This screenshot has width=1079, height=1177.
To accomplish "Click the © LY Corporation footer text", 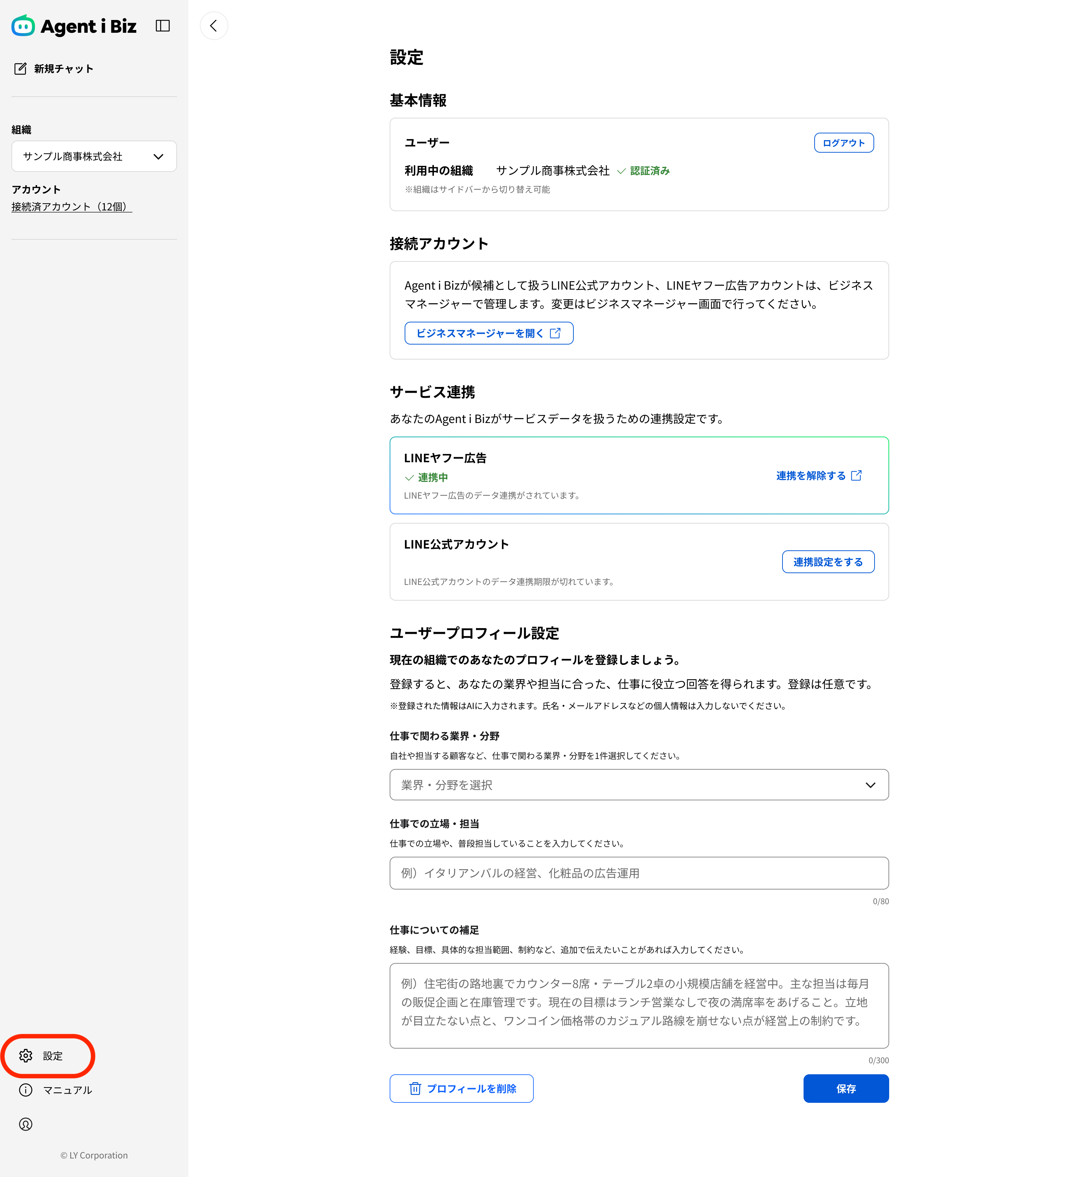I will (94, 1155).
